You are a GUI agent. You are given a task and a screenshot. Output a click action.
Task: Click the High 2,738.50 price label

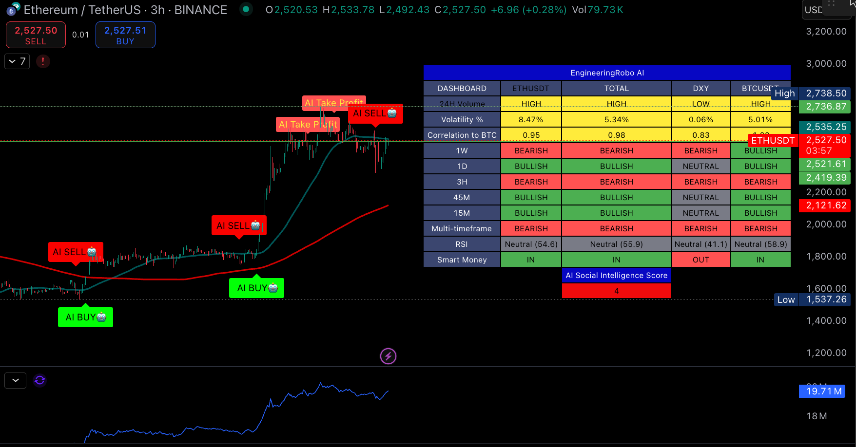[x=811, y=93]
